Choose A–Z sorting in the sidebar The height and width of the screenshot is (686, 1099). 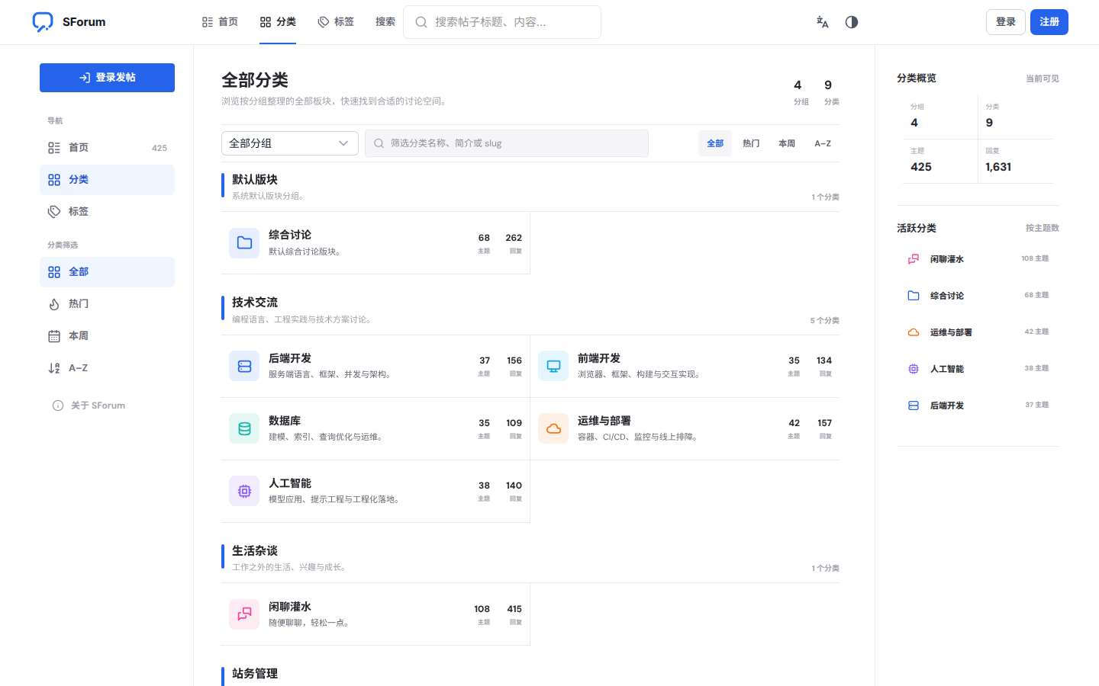(107, 368)
